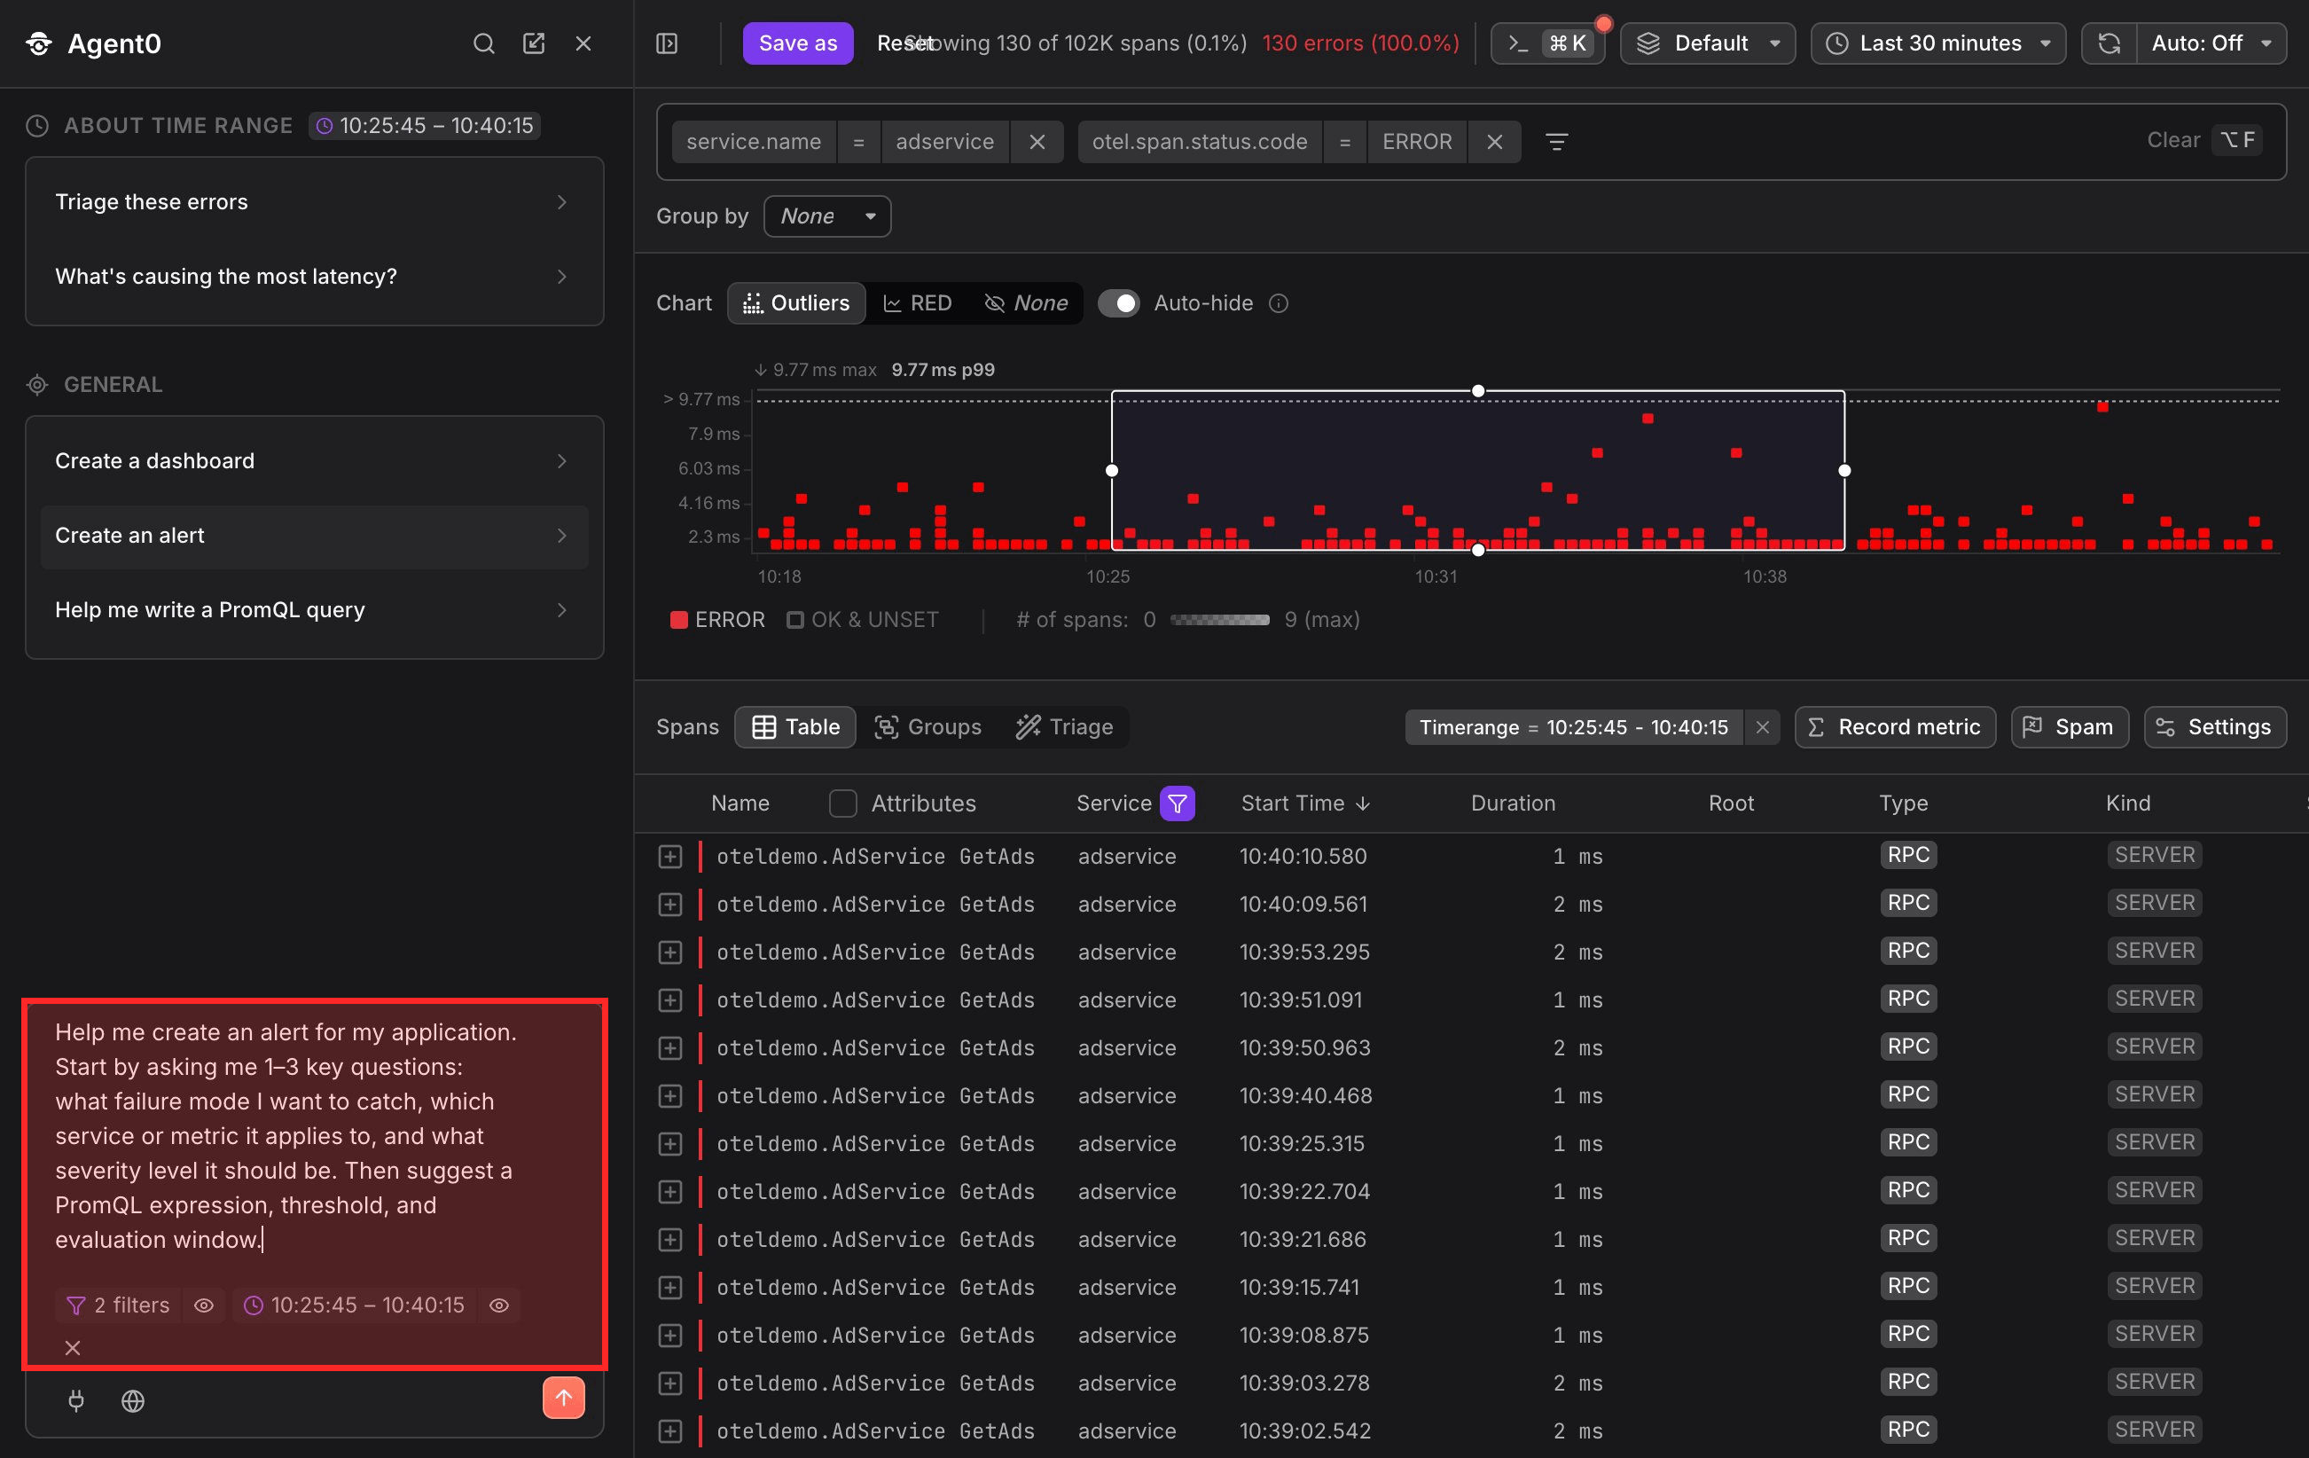2309x1458 pixels.
Task: Open the Group by None dropdown
Action: coord(827,216)
